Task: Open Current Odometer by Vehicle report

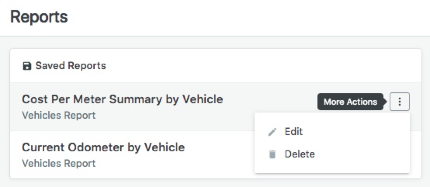Action: click(103, 147)
